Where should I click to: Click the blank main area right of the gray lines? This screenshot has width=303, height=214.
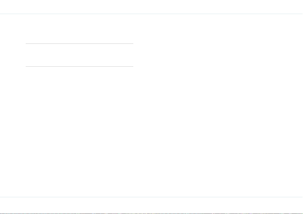[218, 105]
